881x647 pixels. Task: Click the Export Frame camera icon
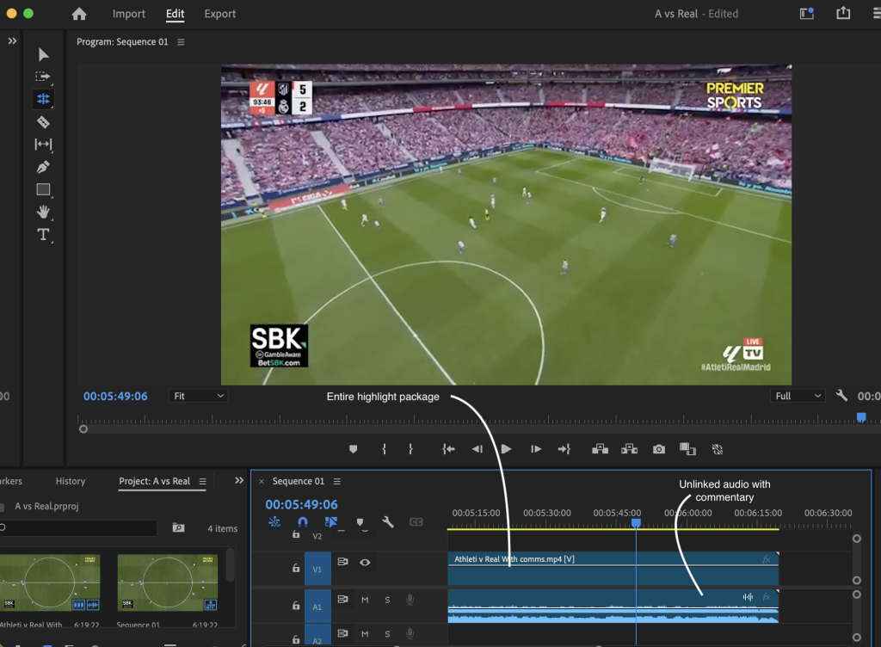click(658, 449)
